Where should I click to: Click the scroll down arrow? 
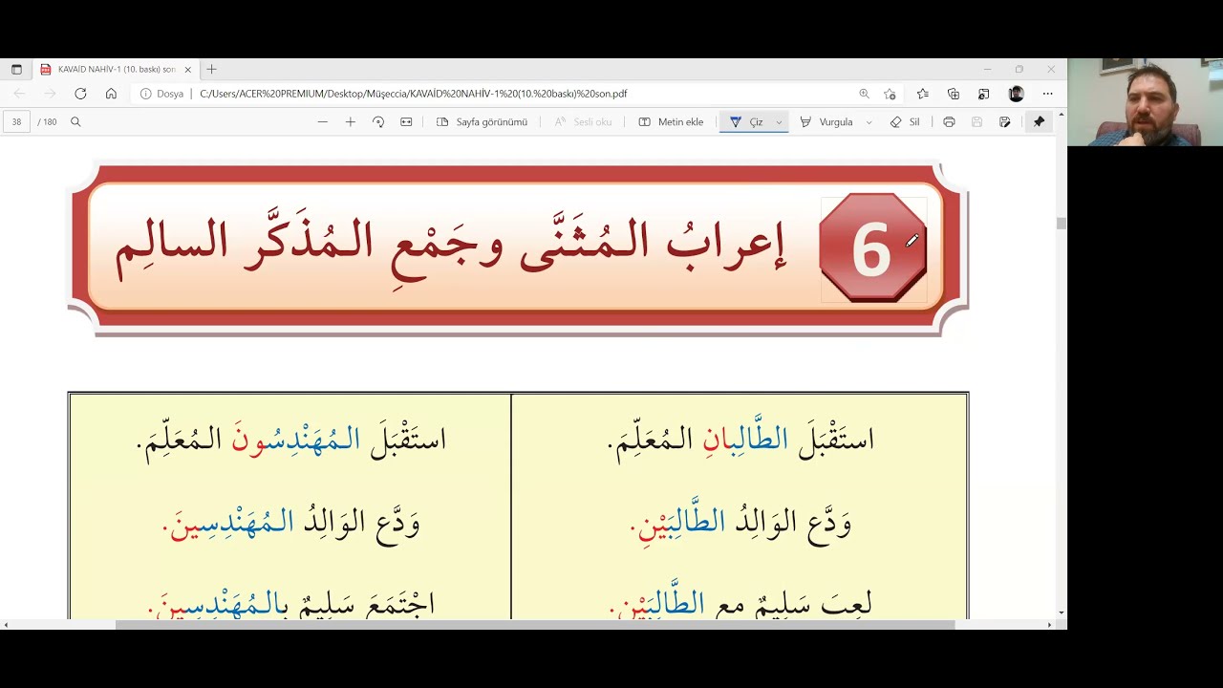tap(1061, 613)
